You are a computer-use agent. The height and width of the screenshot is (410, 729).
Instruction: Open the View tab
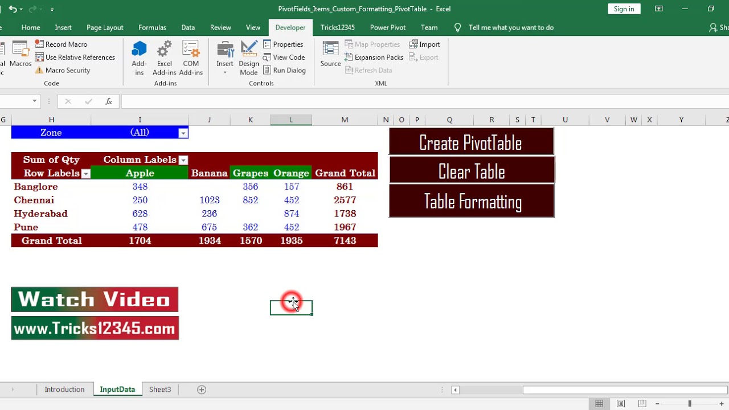tap(253, 27)
